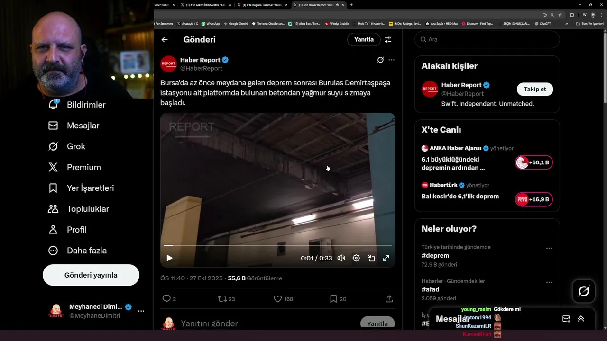This screenshot has height=341, width=607.
Task: Share the post via upload icon
Action: (x=389, y=299)
